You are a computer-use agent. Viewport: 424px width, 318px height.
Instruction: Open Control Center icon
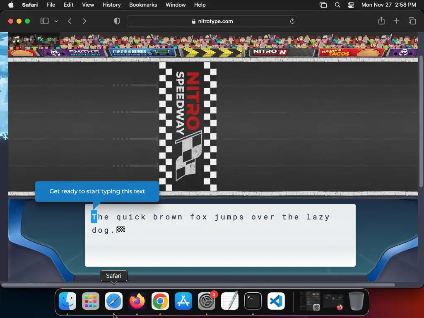351,5
